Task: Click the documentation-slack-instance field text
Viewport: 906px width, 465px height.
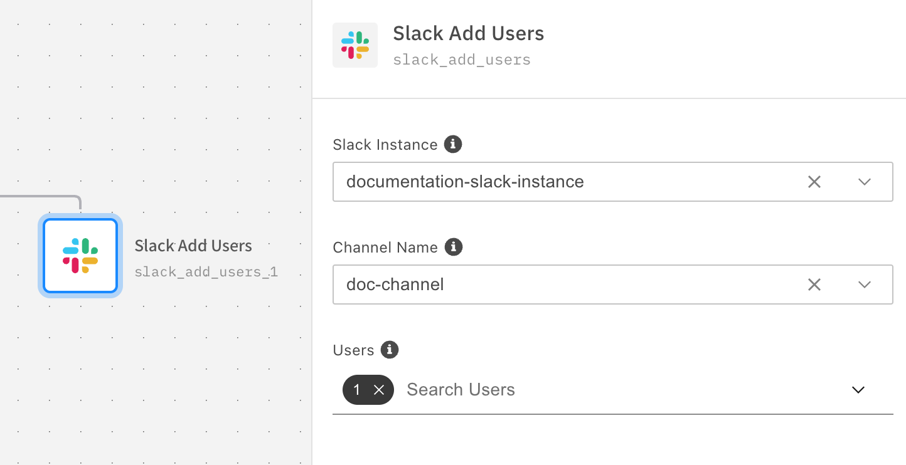Action: click(465, 182)
